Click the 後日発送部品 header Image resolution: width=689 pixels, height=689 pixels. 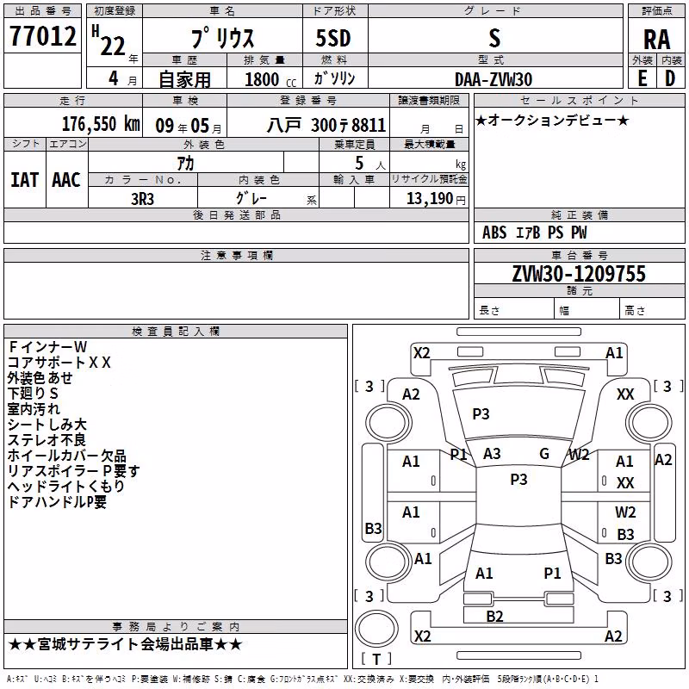coord(236,214)
